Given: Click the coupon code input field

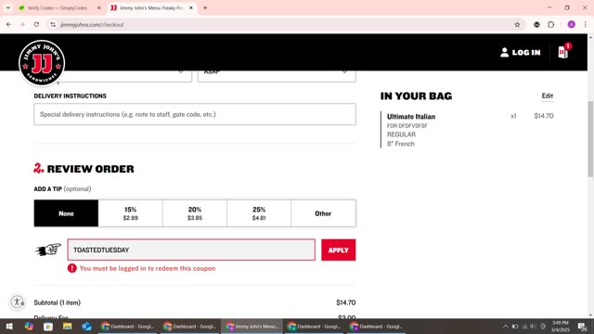Looking at the screenshot, I should pos(191,250).
